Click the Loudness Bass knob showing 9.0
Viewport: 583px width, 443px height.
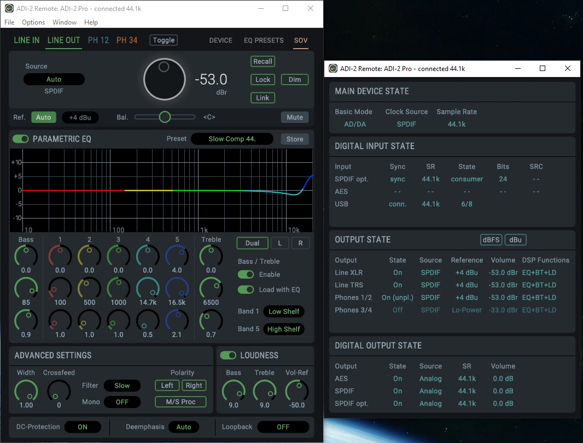234,391
